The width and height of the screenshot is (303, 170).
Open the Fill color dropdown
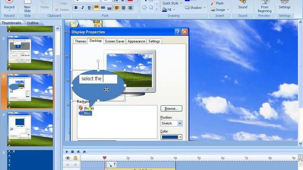[169, 9]
